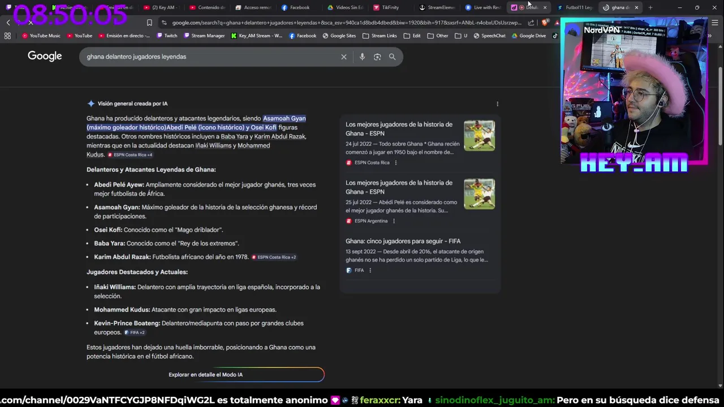Viewport: 724px width, 407px height.
Task: Open Google Drive bookmark
Action: [x=528, y=36]
